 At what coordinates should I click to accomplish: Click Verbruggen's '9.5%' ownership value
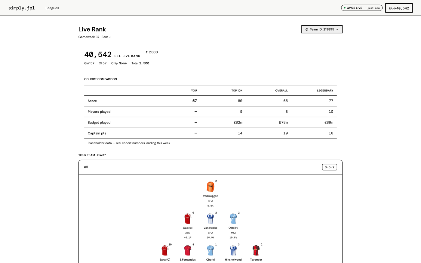tap(210, 206)
